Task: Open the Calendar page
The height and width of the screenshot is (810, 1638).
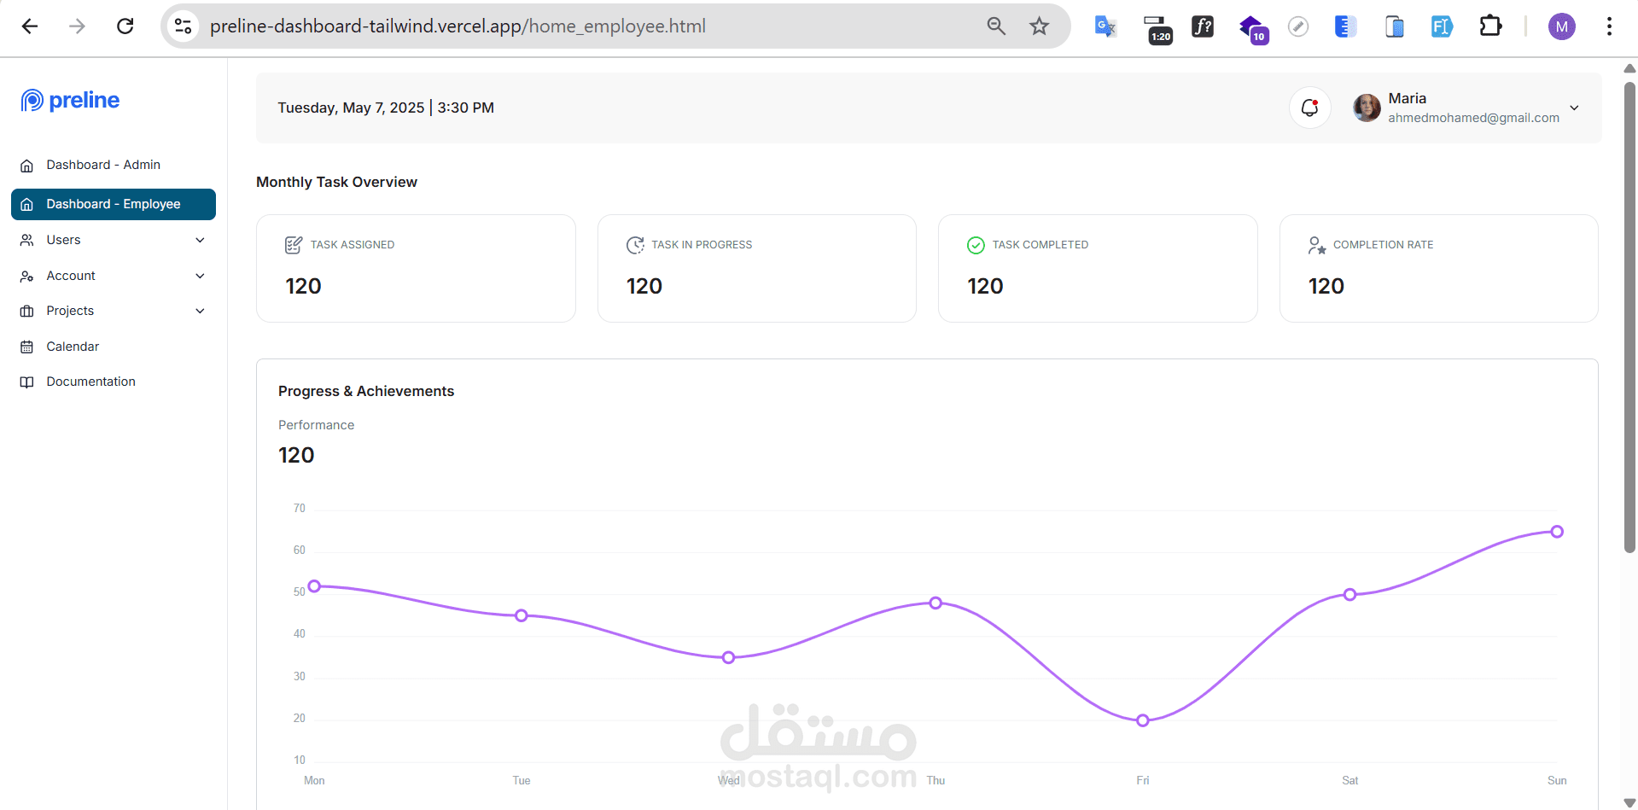Action: coord(114,347)
